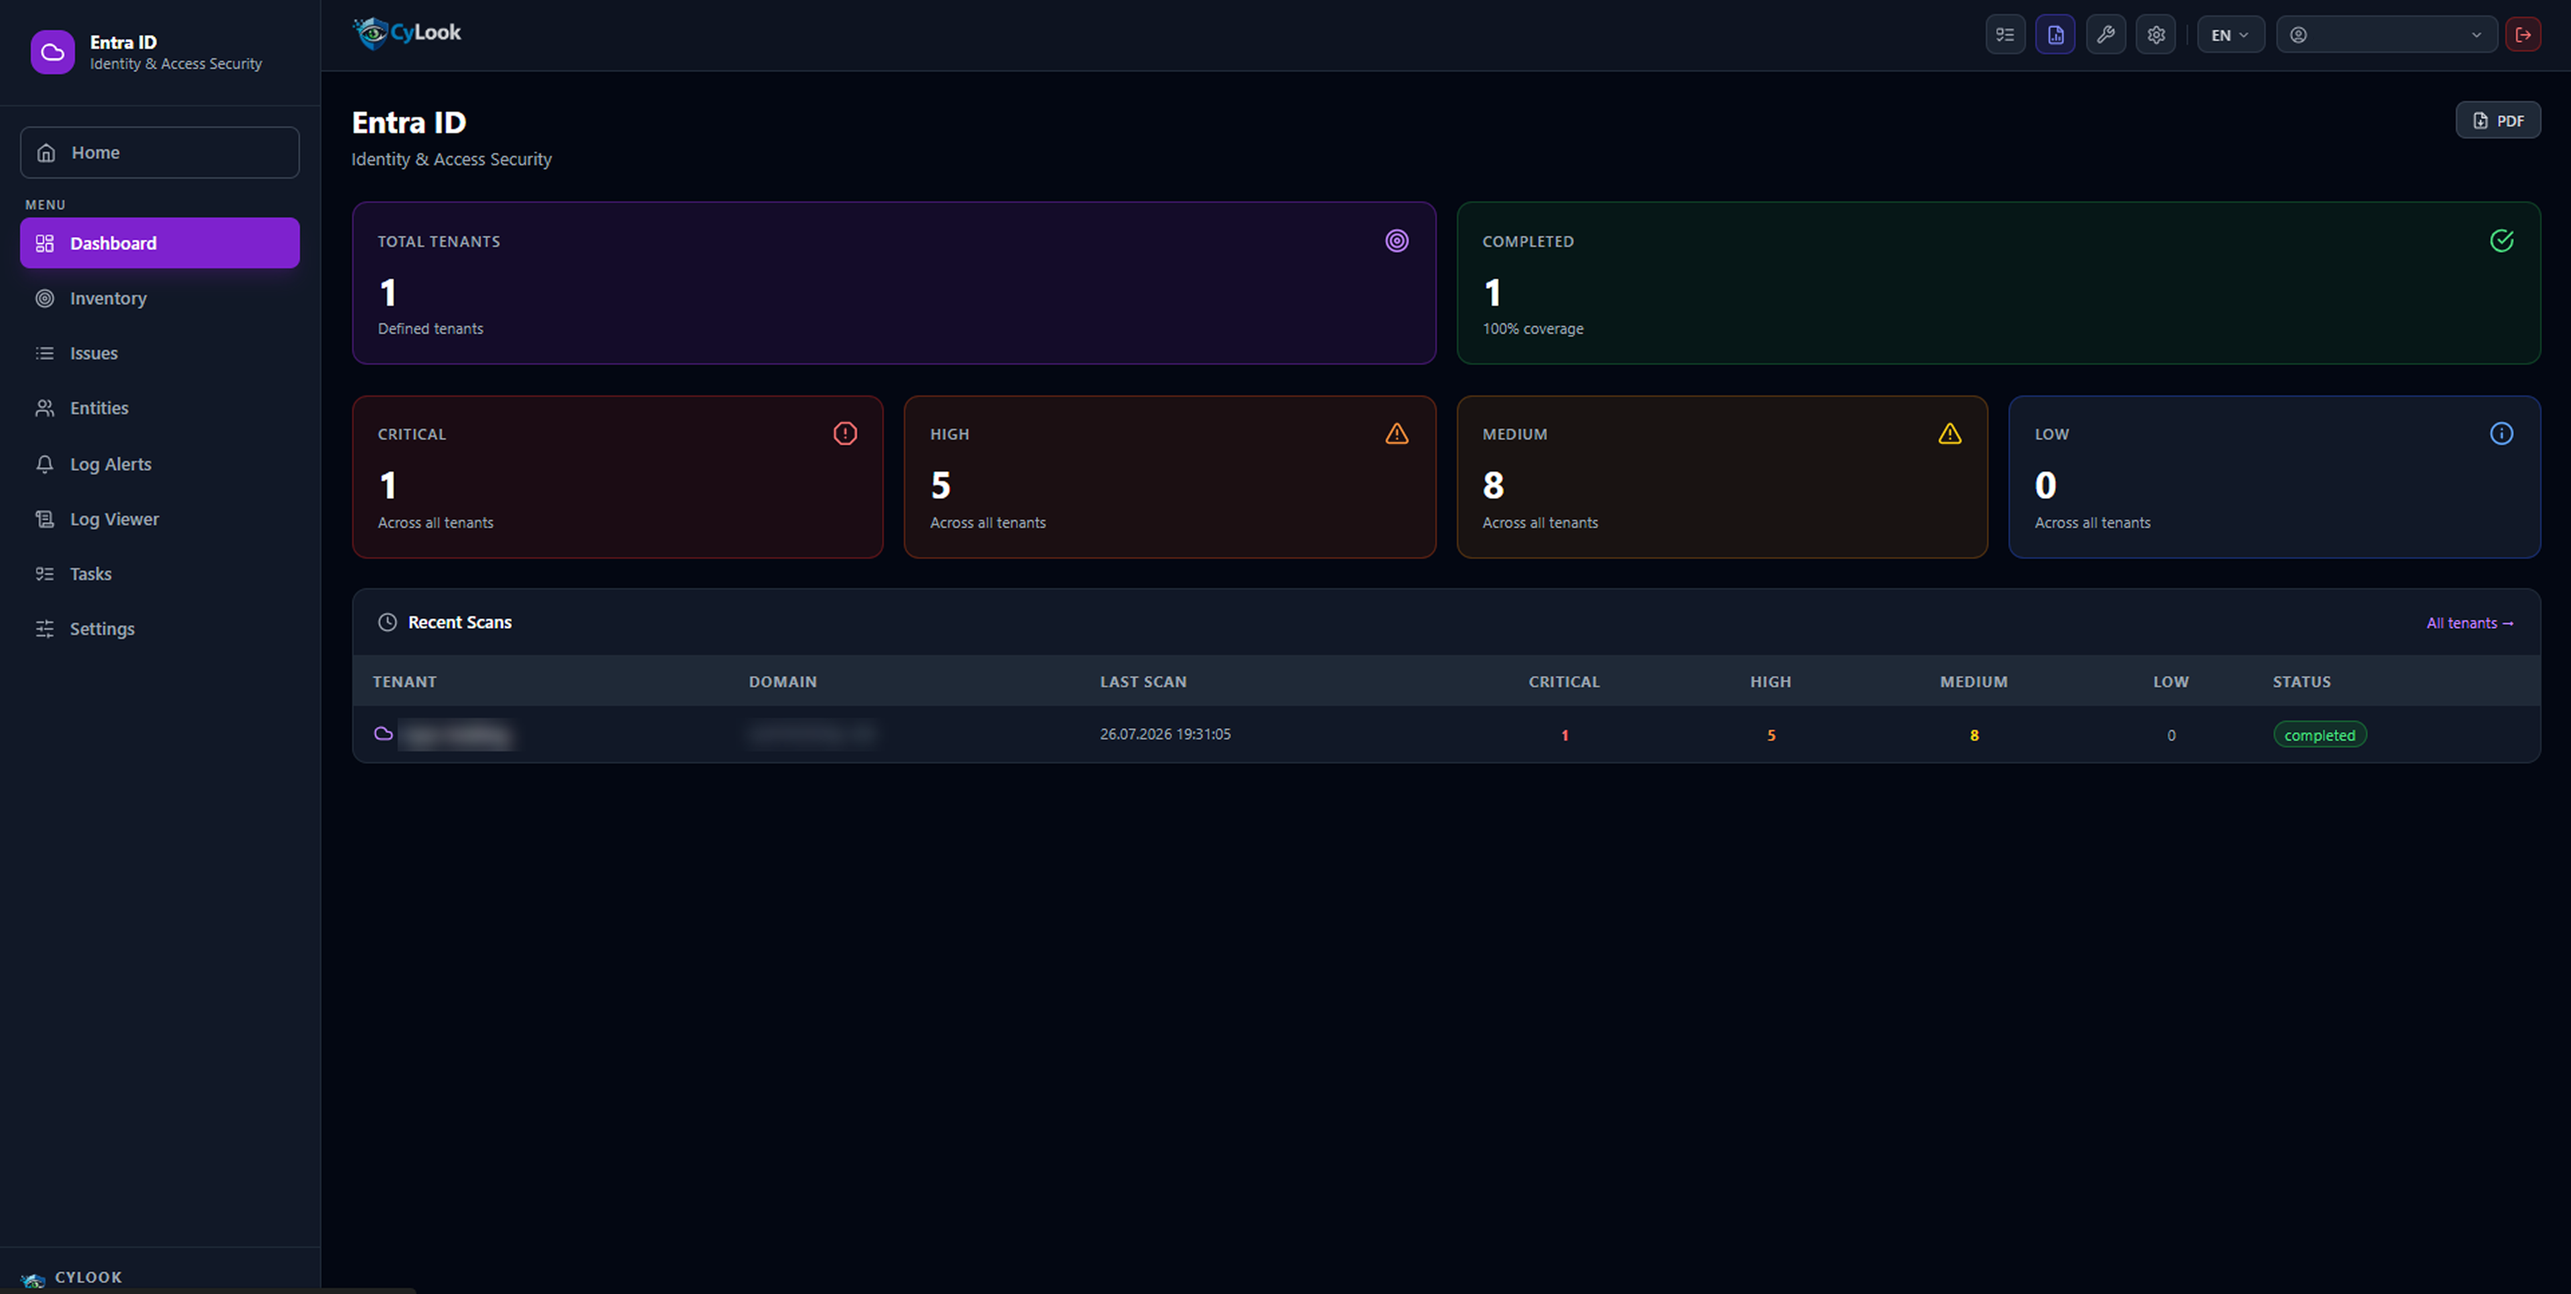Click the tenant cloud icon in scan row
The height and width of the screenshot is (1294, 2571).
(383, 734)
